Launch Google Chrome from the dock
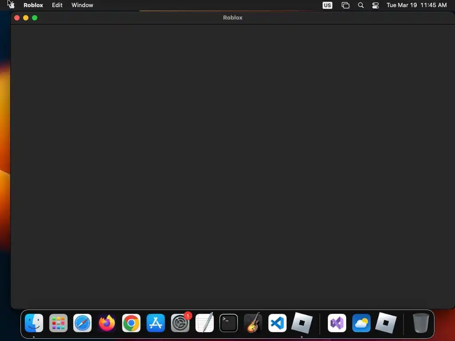This screenshot has width=455, height=341. 131,323
